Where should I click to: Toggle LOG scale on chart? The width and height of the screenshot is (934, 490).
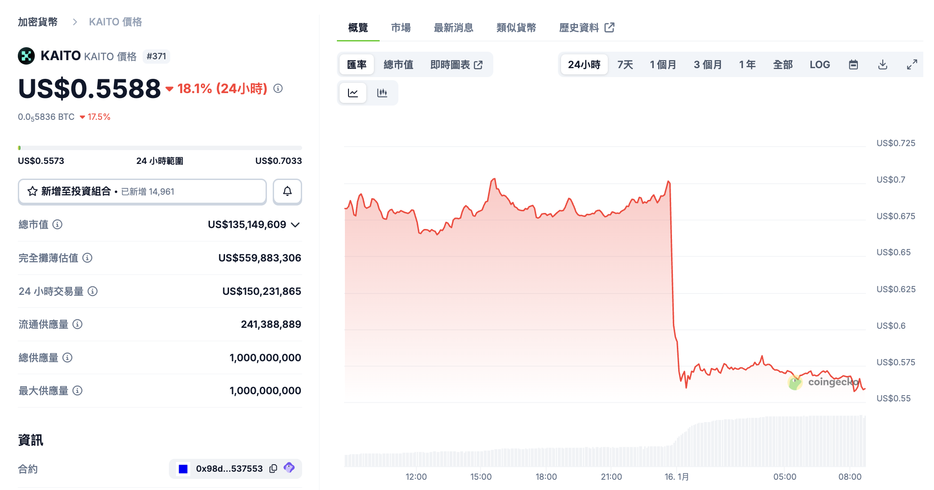819,65
